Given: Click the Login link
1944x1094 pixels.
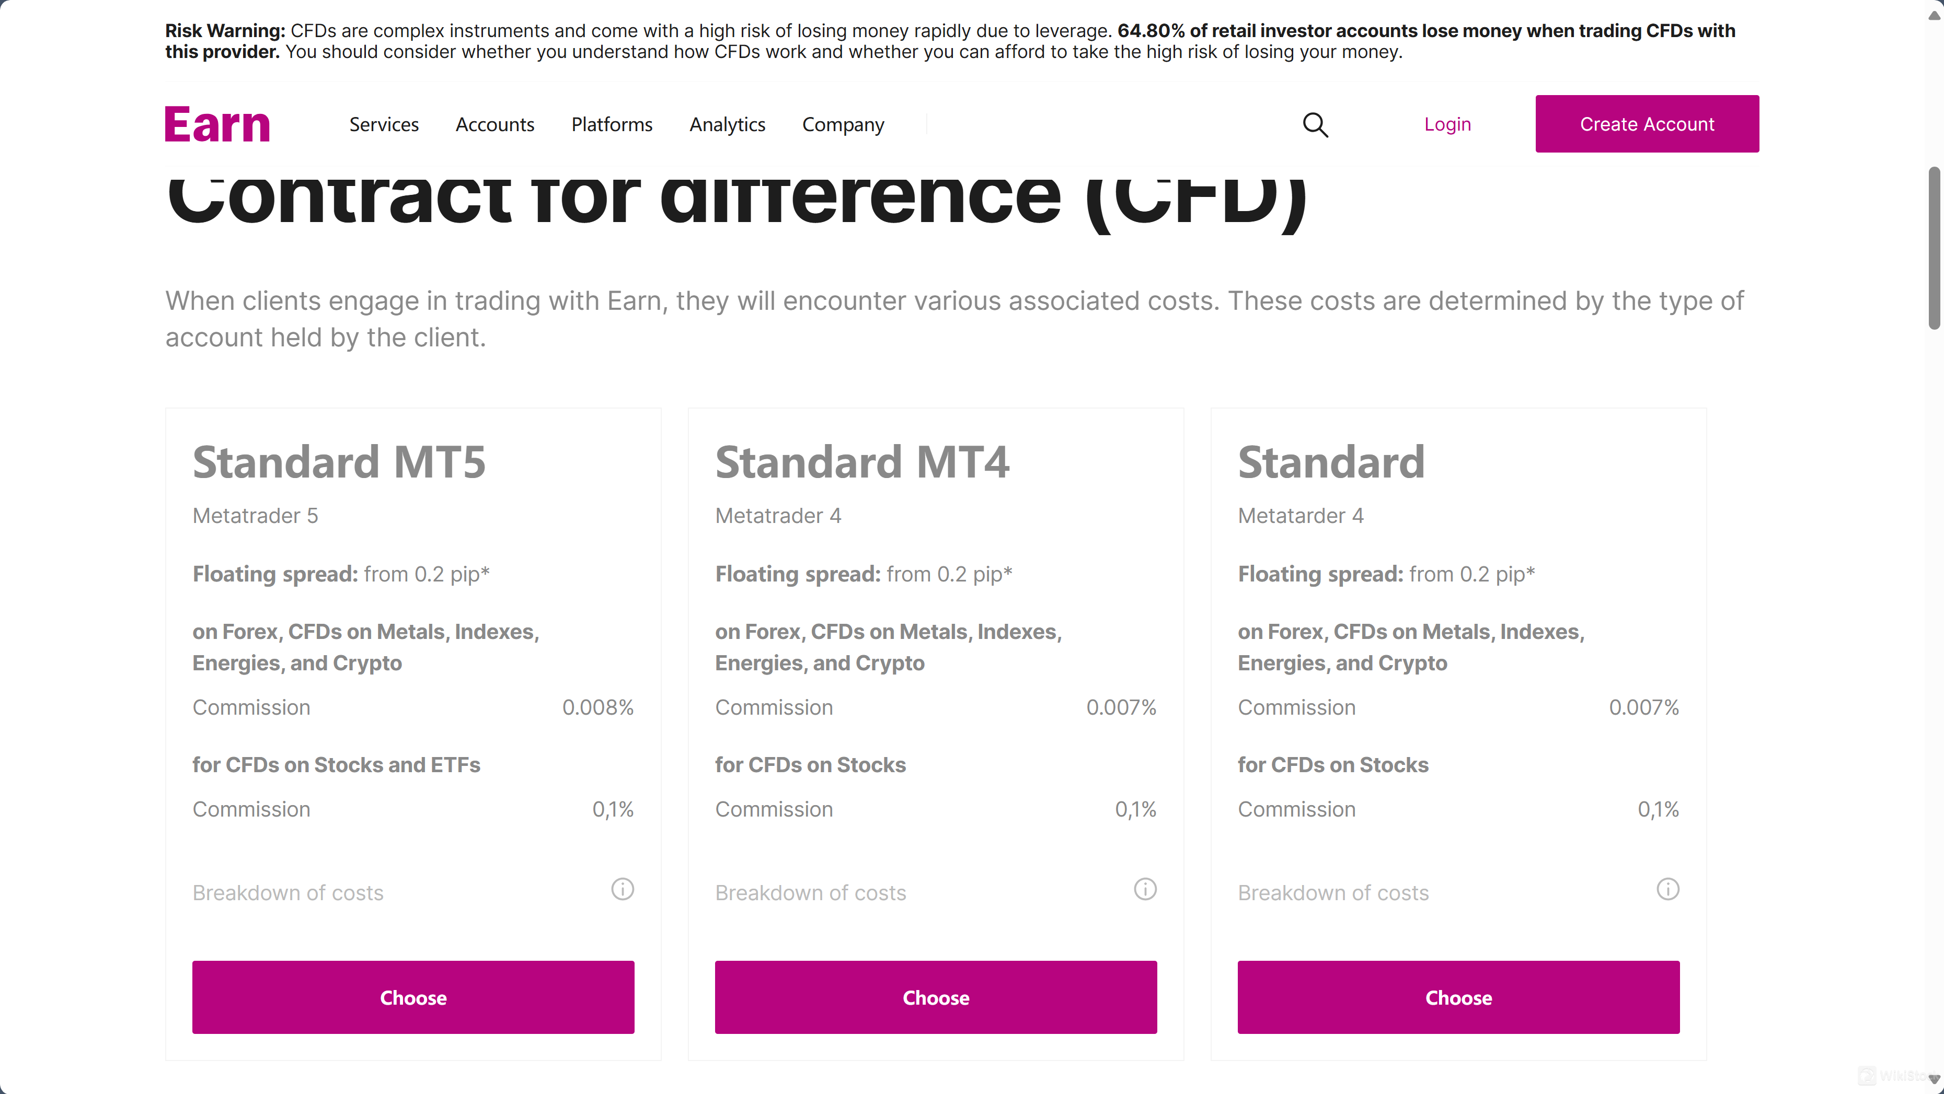Looking at the screenshot, I should pos(1447,124).
